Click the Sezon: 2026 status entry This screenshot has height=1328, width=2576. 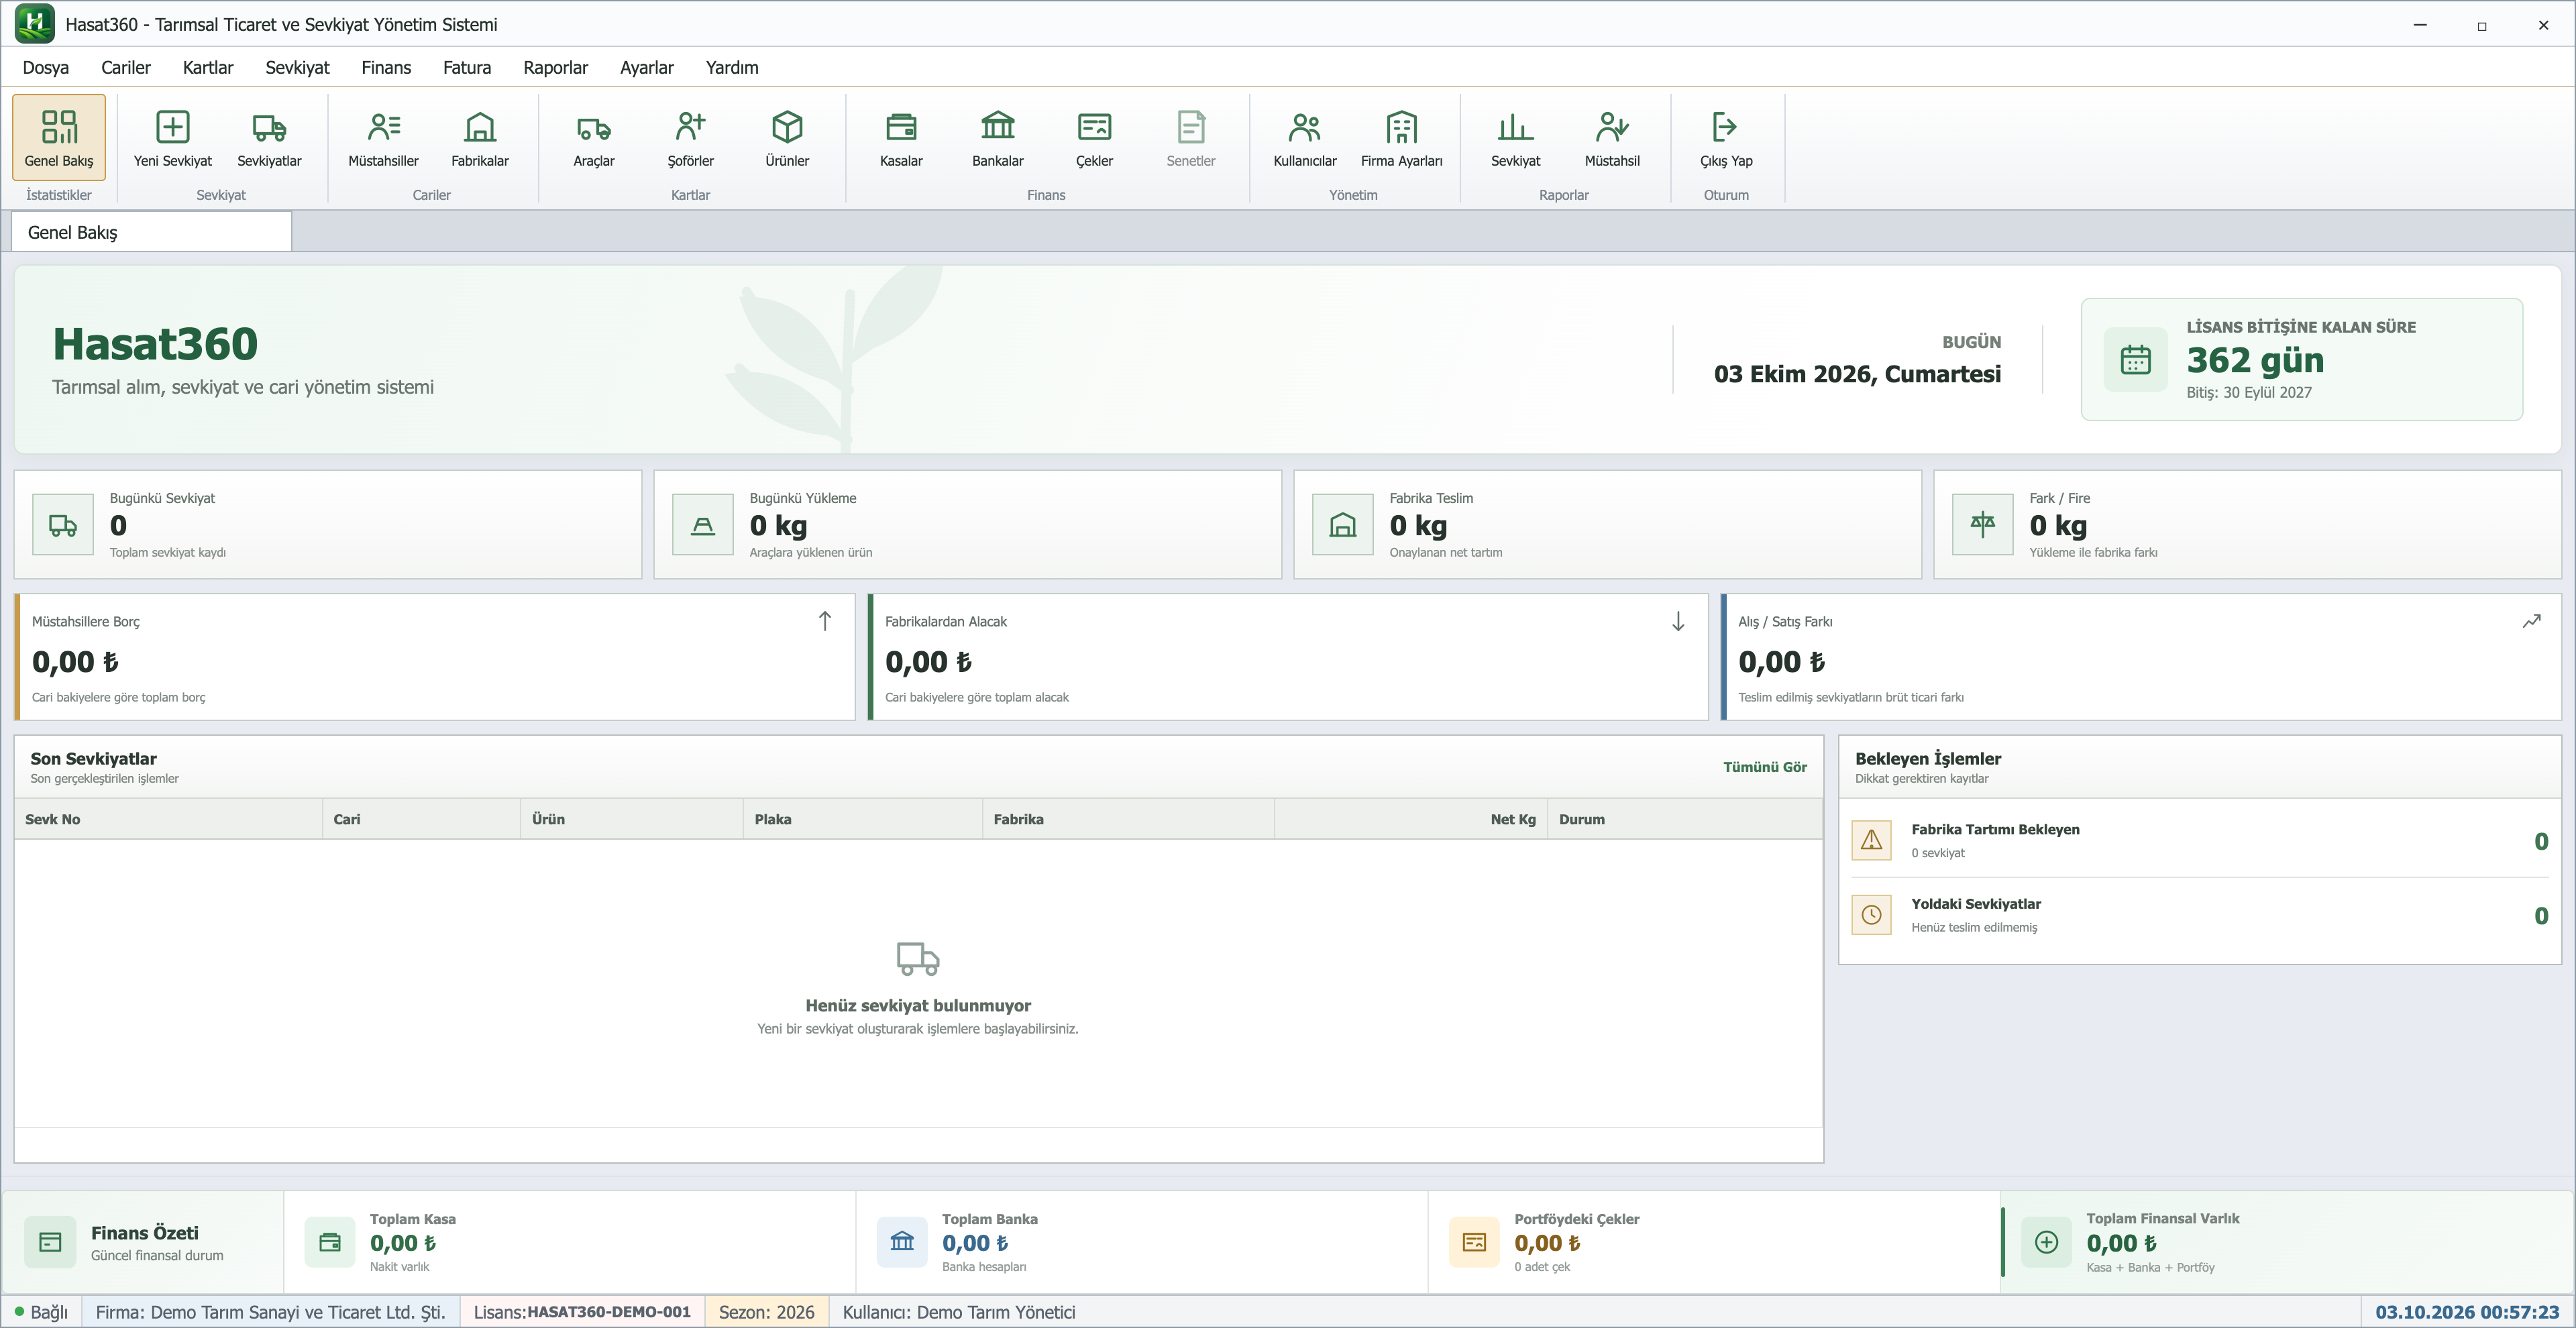(767, 1312)
